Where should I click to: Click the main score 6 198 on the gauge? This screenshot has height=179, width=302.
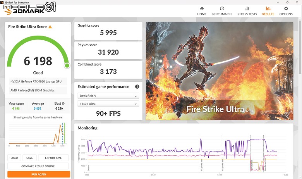pos(38,61)
